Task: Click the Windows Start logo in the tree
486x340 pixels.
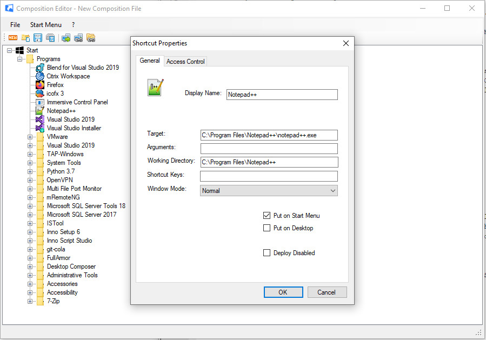Action: [x=19, y=50]
